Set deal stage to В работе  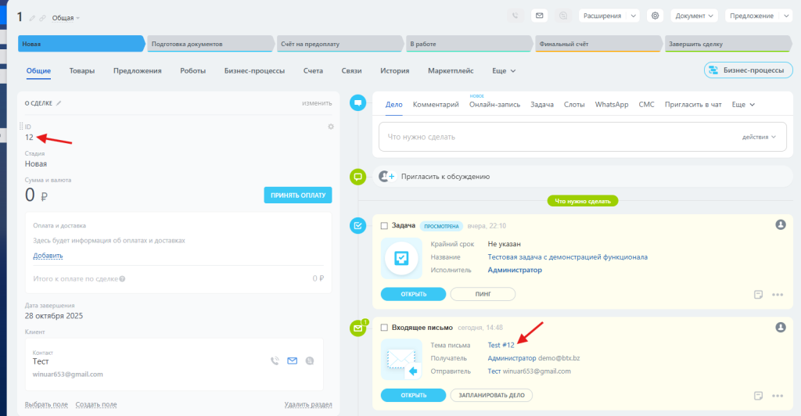468,45
